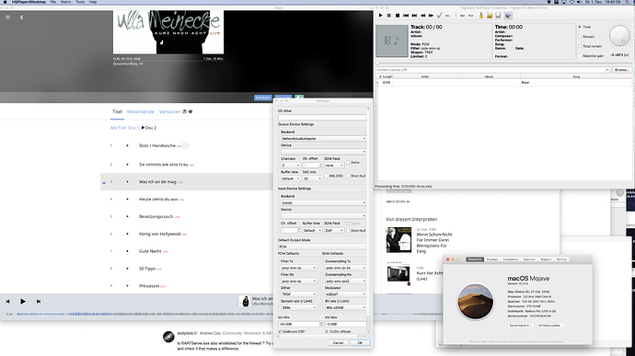Play track Stolz / Handtasche
This screenshot has width=635, height=356.
127,145
